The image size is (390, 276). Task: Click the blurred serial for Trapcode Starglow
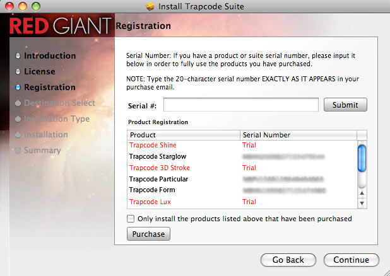(283, 157)
